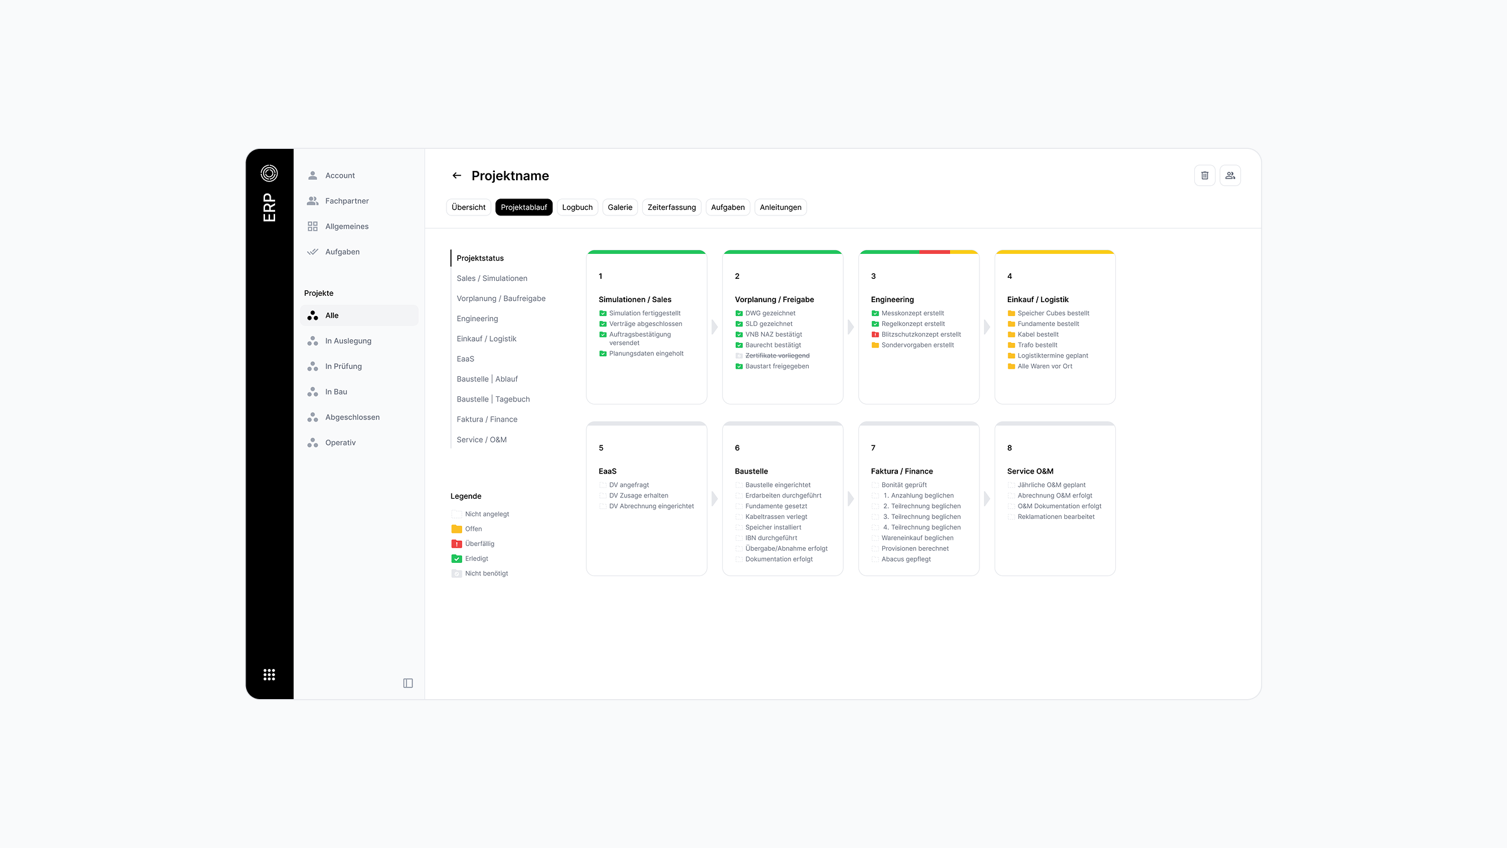1507x848 pixels.
Task: Check the Bonität geprüft checkbox
Action: point(875,485)
